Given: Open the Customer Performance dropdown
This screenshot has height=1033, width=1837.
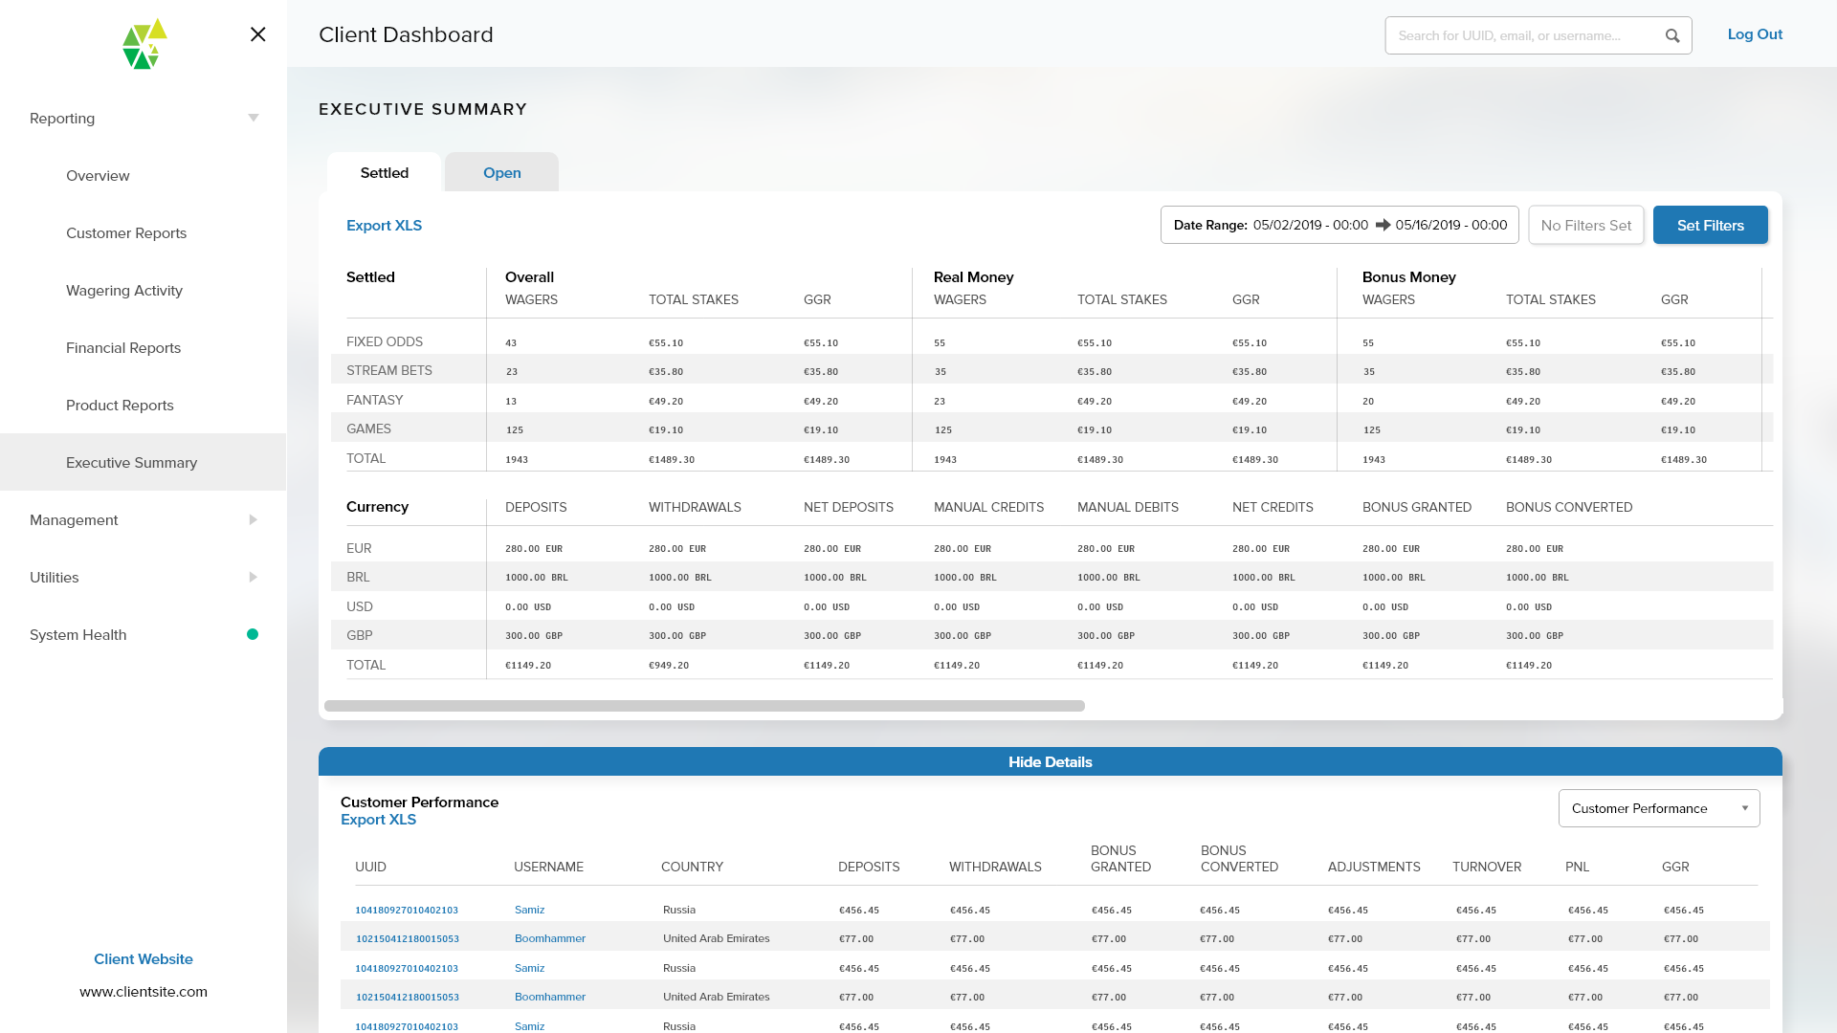Looking at the screenshot, I should click(1658, 808).
